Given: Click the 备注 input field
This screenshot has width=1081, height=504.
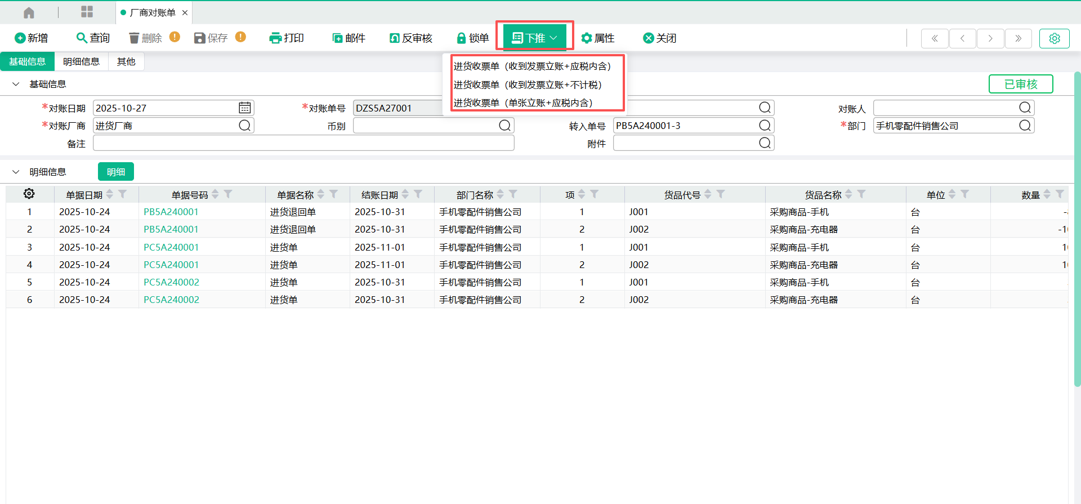Looking at the screenshot, I should coord(303,144).
